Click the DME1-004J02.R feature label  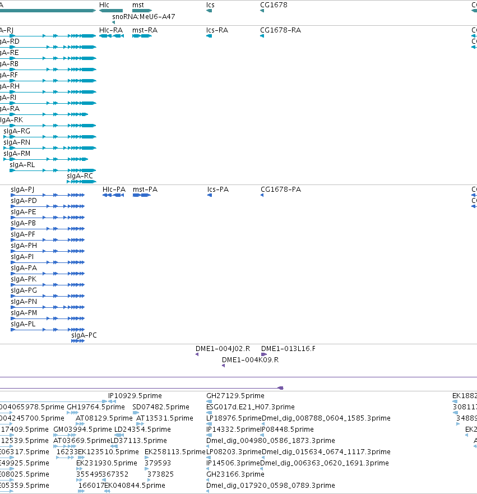point(223,349)
